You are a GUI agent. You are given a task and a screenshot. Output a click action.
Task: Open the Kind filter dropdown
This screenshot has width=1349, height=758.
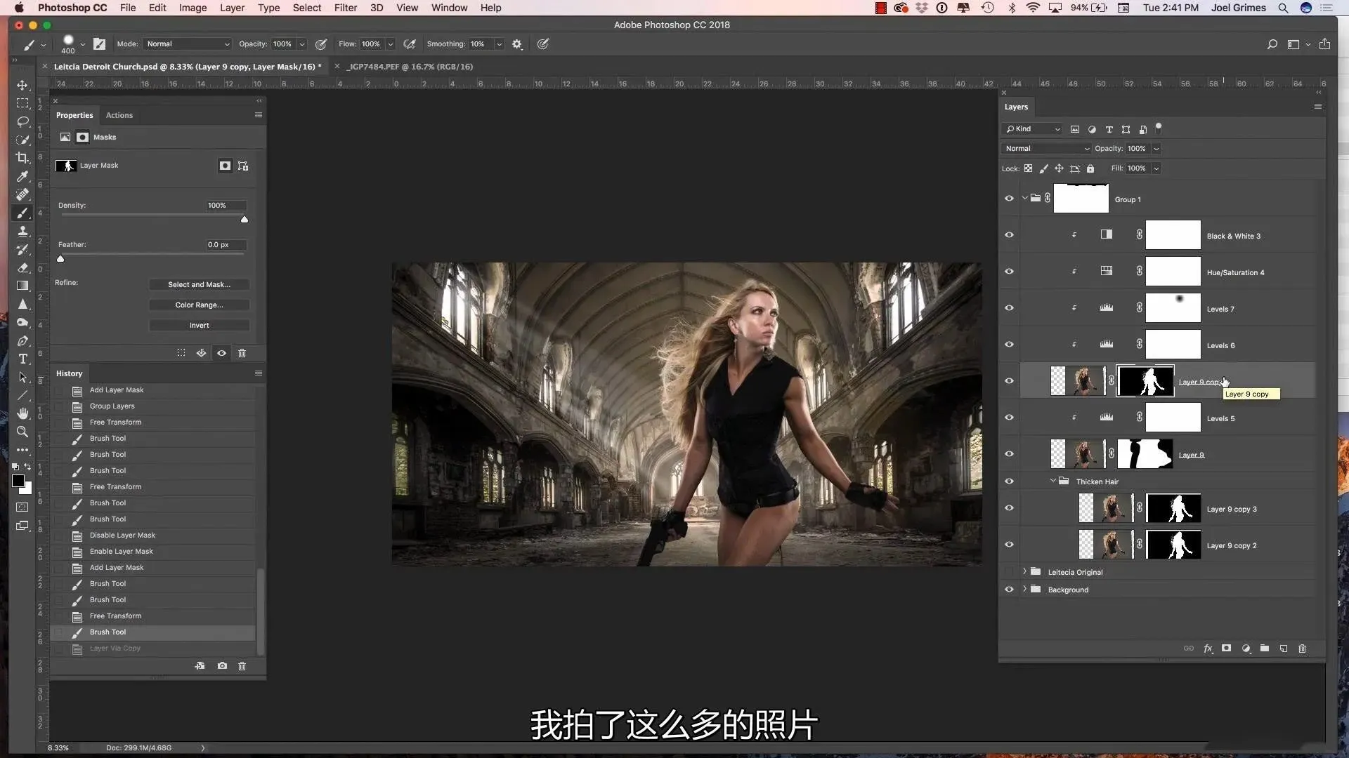click(x=1032, y=129)
